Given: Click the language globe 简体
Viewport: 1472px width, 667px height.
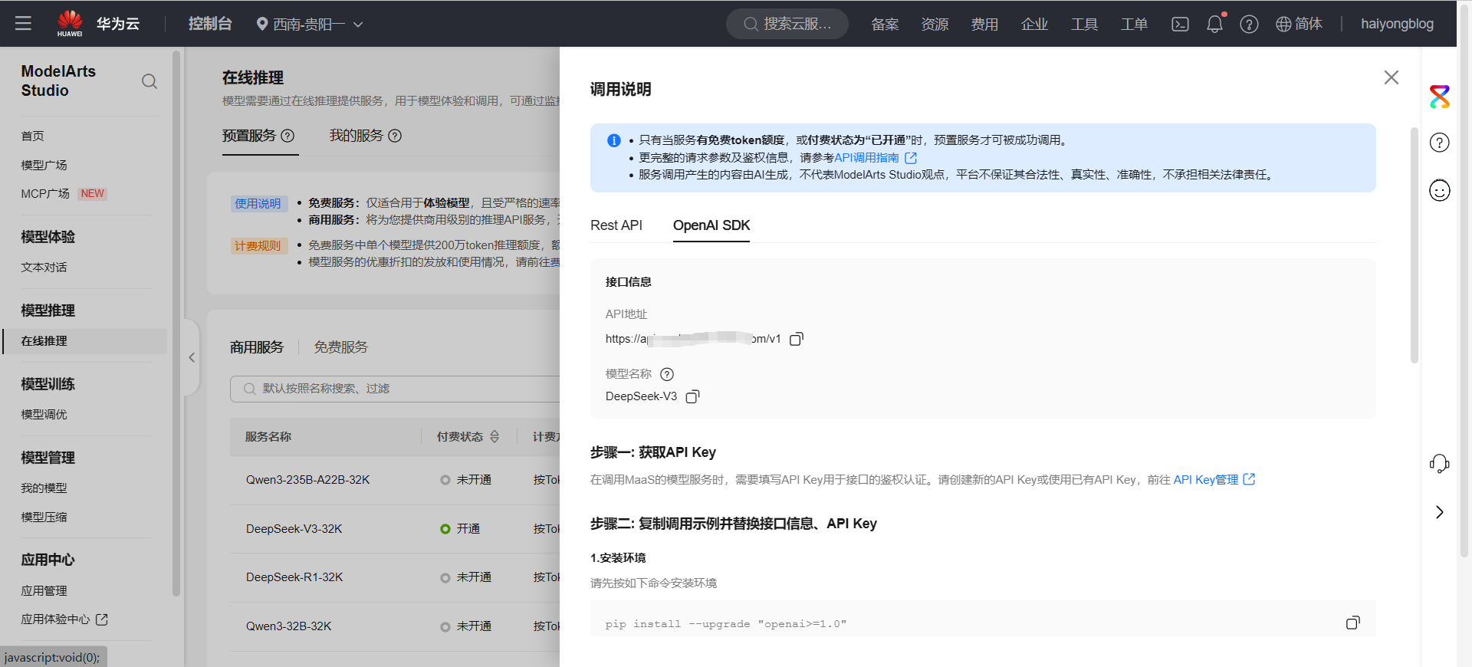Looking at the screenshot, I should tap(1299, 24).
